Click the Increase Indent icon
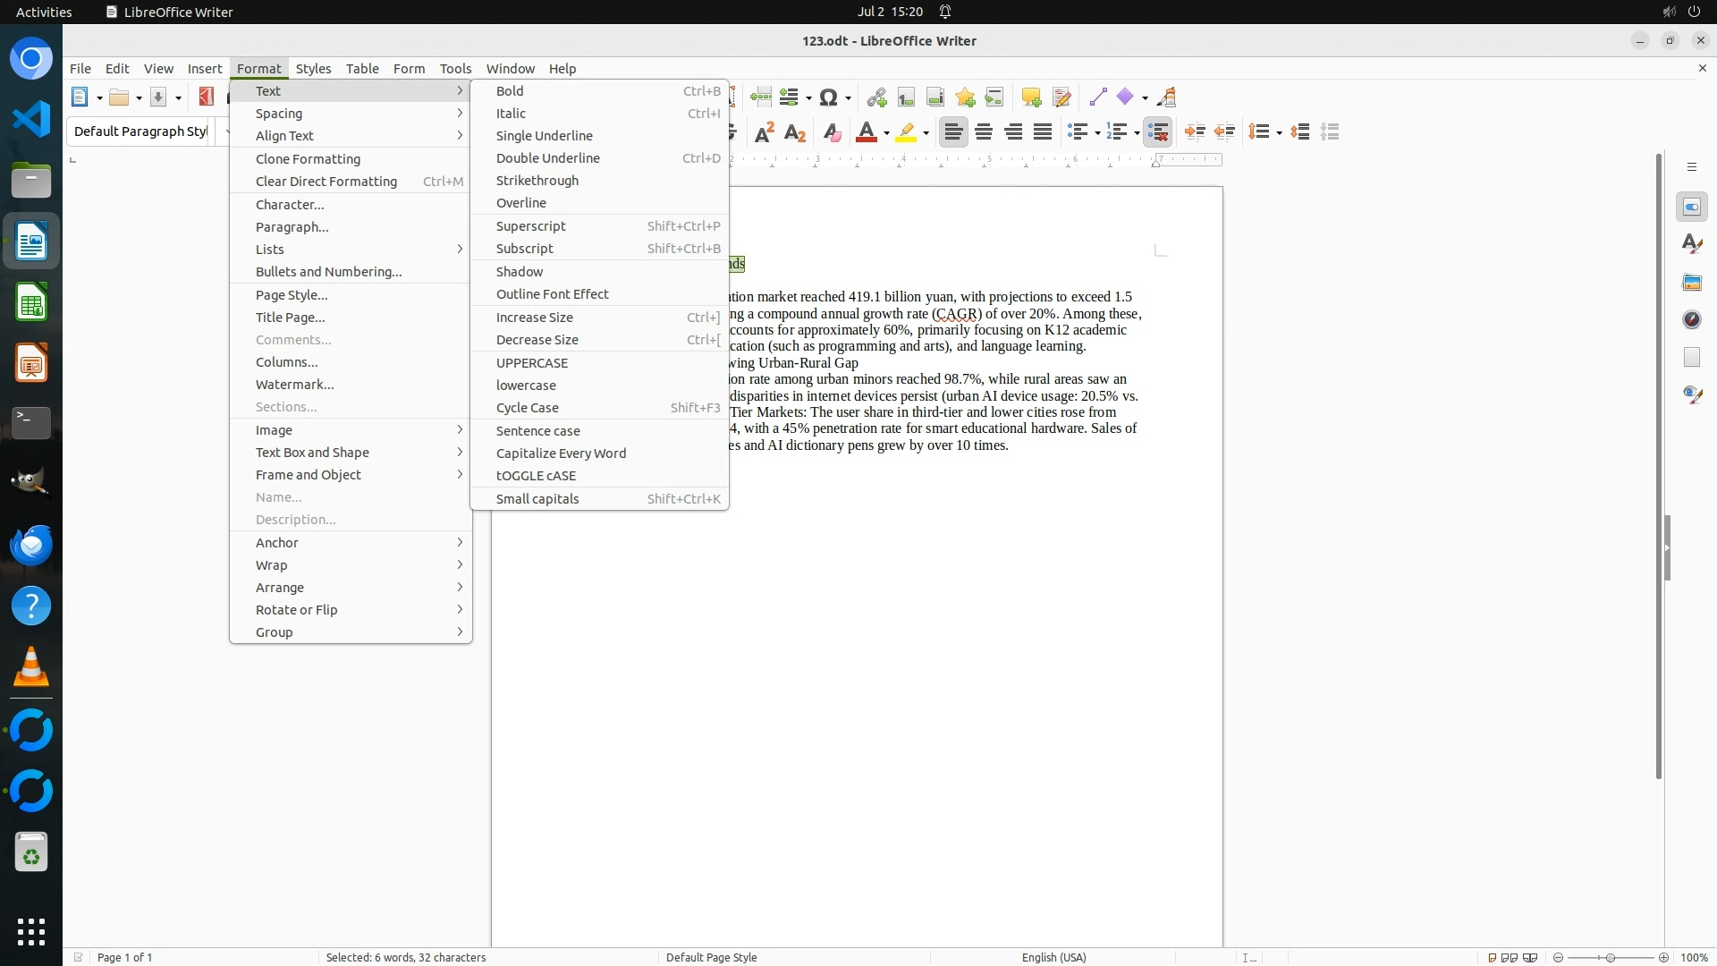Viewport: 1717px width, 966px height. tap(1195, 132)
